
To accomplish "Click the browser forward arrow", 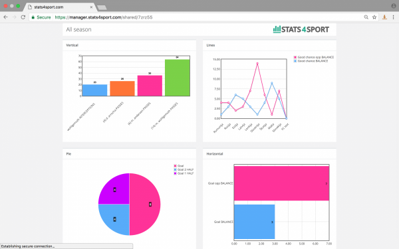I will point(14,17).
